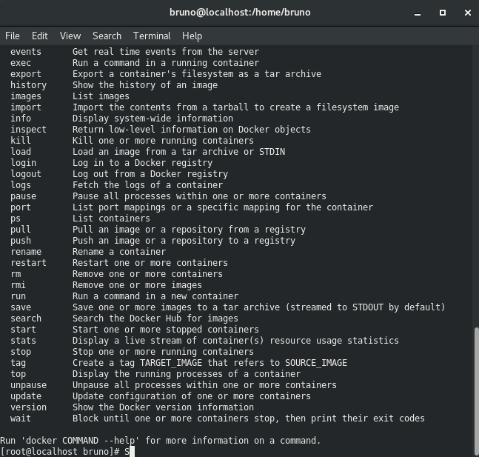Click 'Remove one or more images' text
The image size is (479, 457).
[137, 285]
